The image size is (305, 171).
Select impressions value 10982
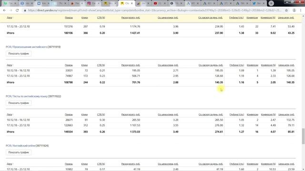tap(69, 169)
